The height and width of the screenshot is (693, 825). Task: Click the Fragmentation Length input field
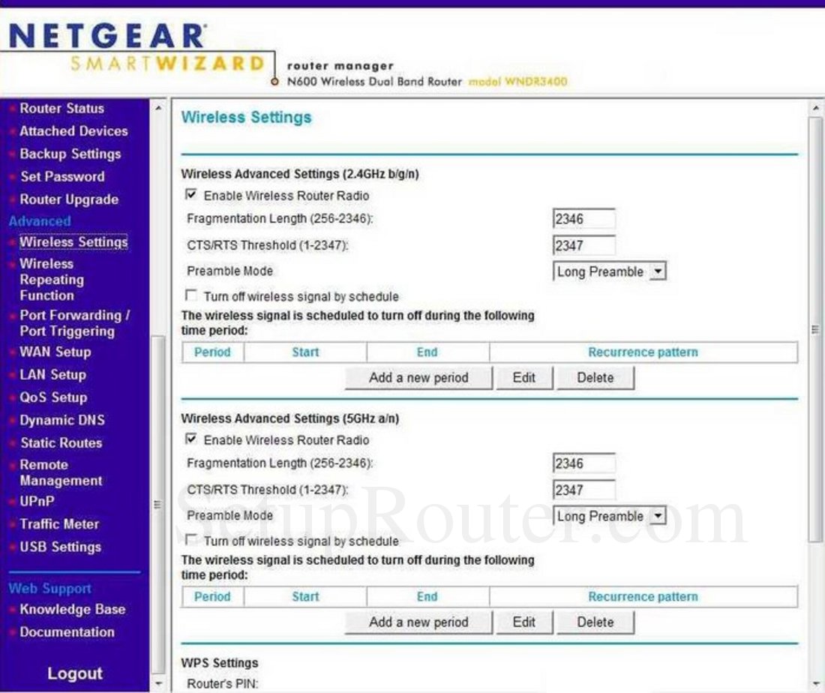coord(583,218)
